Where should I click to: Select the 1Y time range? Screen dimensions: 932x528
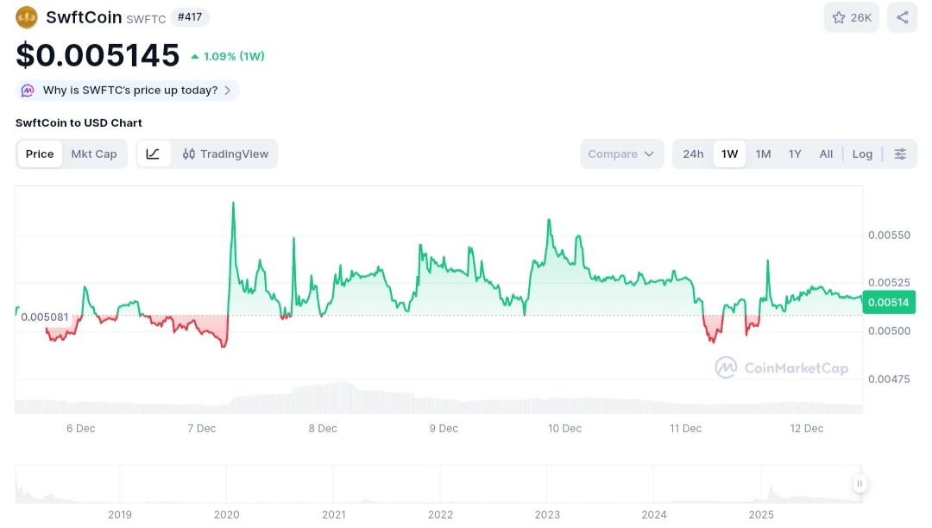[x=795, y=154]
